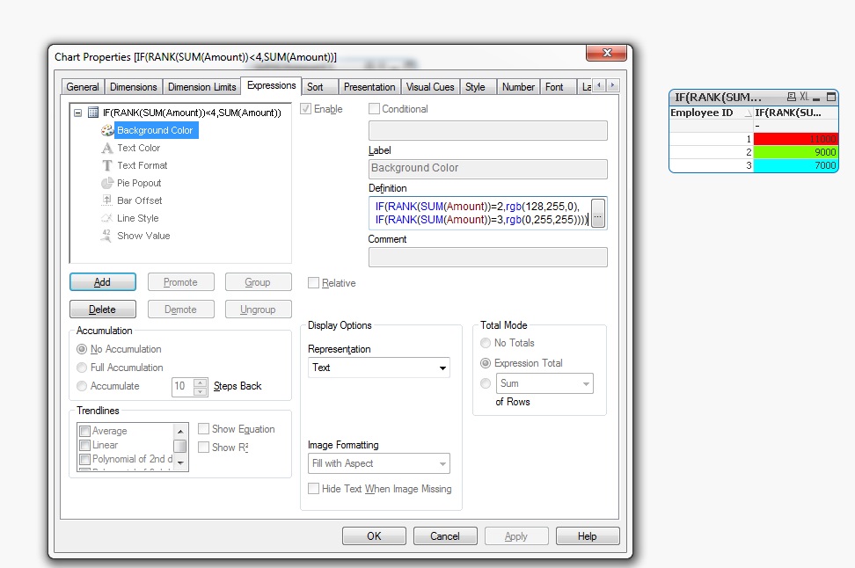Click the green 9000 cell
The image size is (855, 568).
(x=795, y=152)
